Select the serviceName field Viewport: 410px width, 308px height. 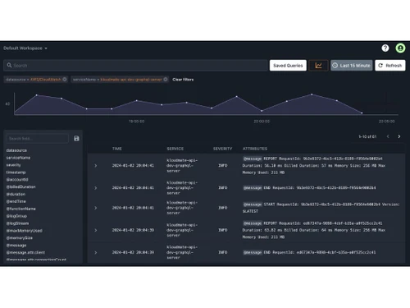18,158
